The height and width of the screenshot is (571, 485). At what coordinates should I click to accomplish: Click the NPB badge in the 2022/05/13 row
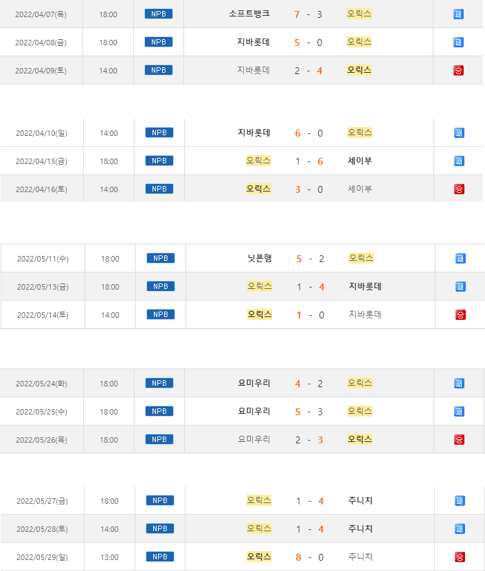[160, 286]
